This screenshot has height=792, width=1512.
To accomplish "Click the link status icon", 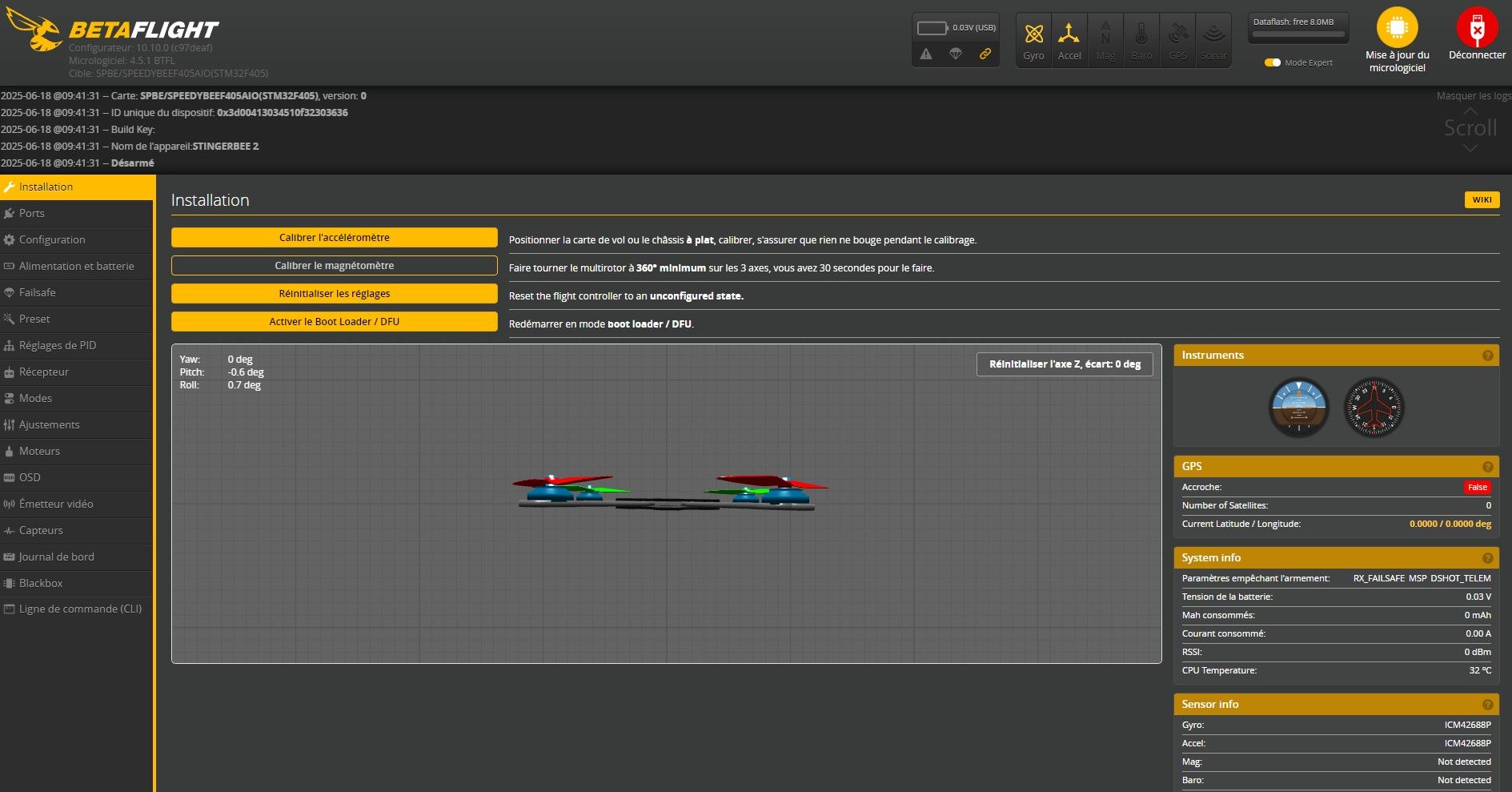I will click(x=985, y=54).
